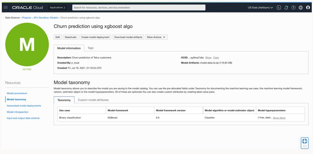Open the help question mark icon
Viewport: 313px width, 154px height.
click(293, 8)
